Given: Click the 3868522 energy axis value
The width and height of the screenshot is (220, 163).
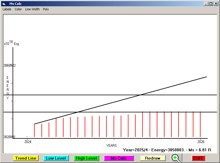Looking at the screenshot, I should click(9, 65).
